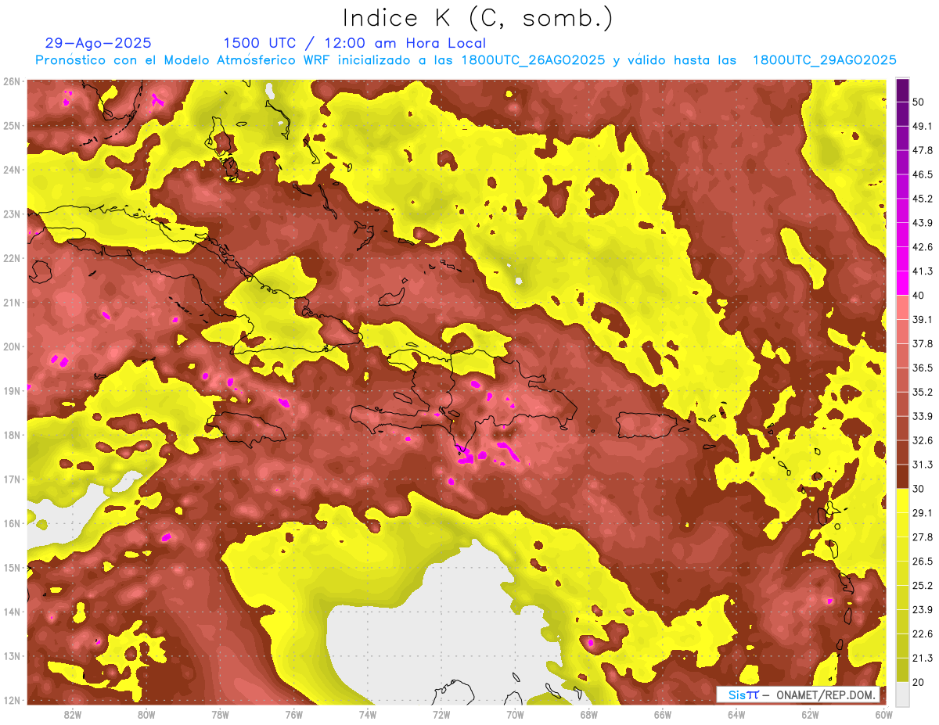Click the colorbar value "37.8"
Screen dimensions: 939x725
tap(923, 343)
